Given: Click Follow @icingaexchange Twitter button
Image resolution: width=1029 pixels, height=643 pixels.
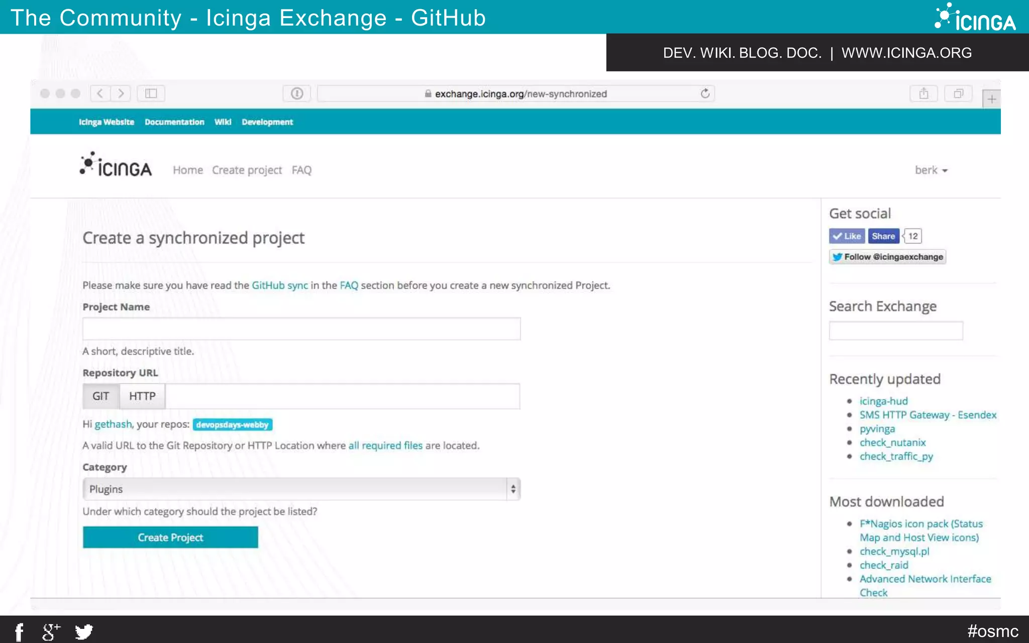Looking at the screenshot, I should click(x=887, y=257).
